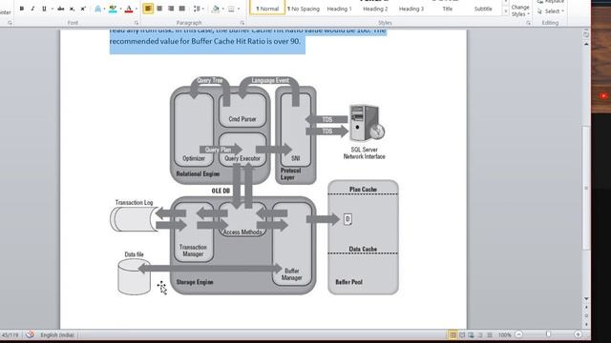Apply the Normal style
This screenshot has width=611, height=343.
(267, 8)
